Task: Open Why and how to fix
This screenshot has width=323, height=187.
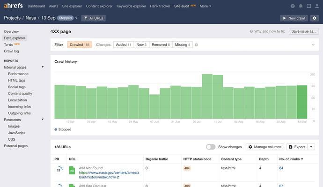Action: [267, 31]
